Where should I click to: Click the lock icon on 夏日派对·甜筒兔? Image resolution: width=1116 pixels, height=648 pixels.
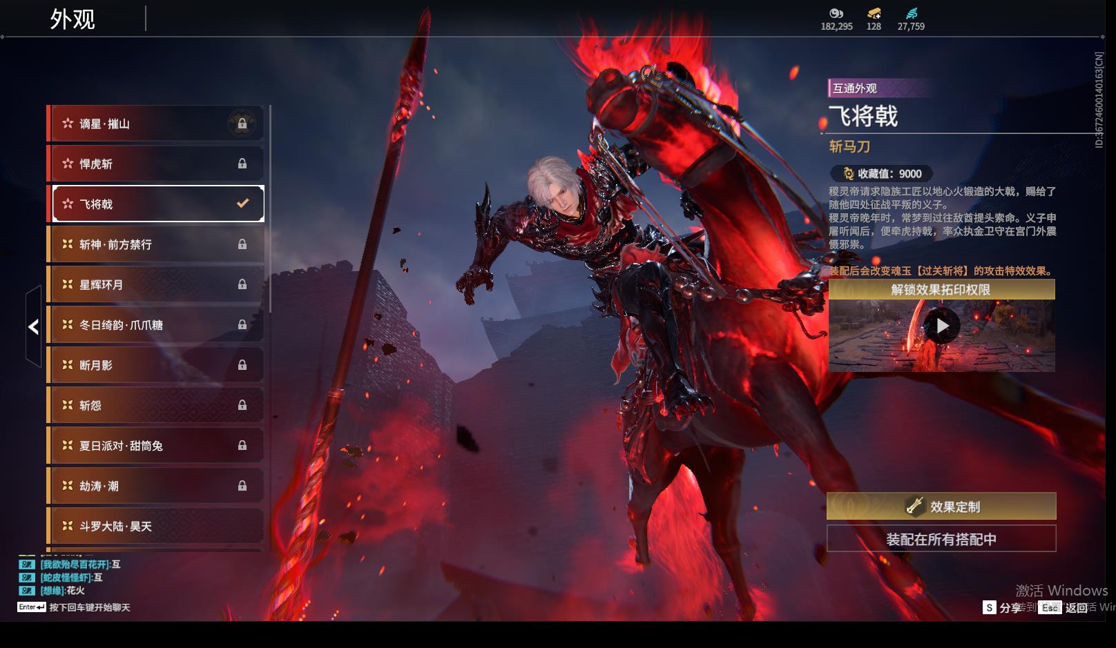click(242, 446)
